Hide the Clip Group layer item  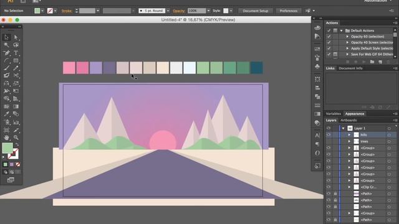(329, 187)
